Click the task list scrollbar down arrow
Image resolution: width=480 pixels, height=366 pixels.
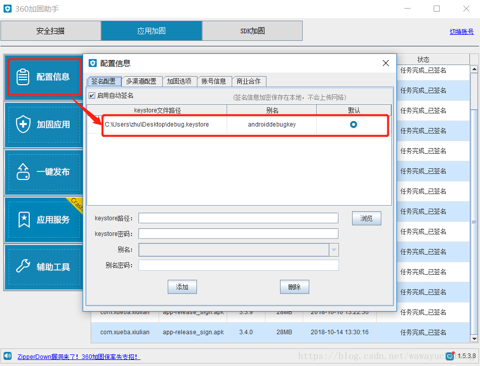point(474,339)
